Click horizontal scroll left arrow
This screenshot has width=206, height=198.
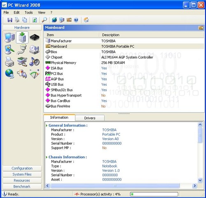[47, 186]
